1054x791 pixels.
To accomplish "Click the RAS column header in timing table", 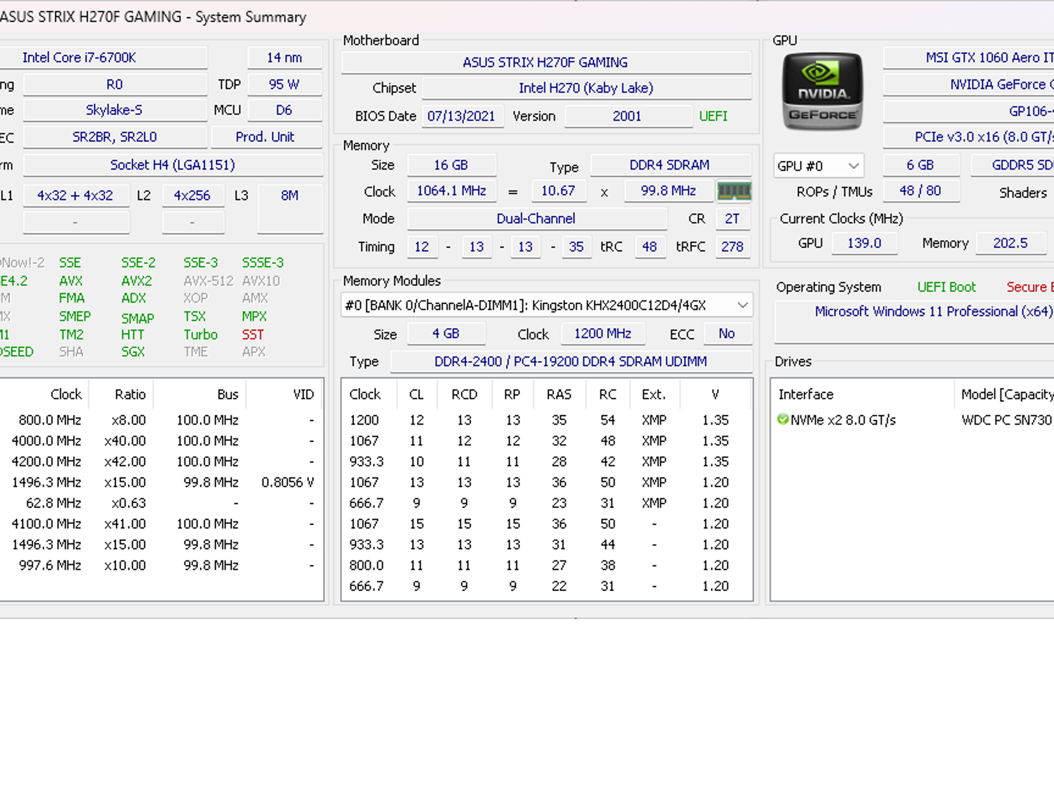I will 559,394.
